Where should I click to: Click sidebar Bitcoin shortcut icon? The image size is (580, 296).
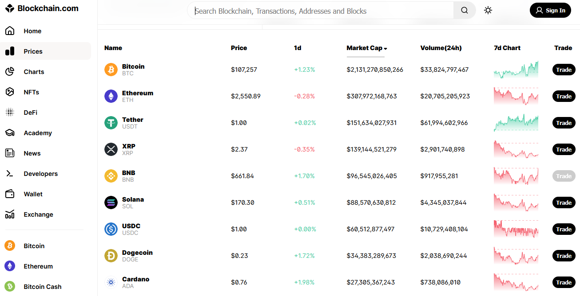click(x=10, y=245)
